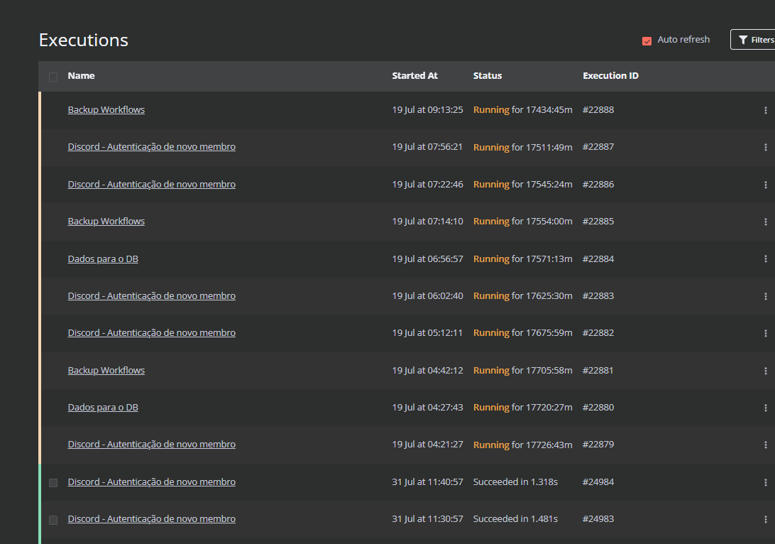
Task: Open actions menu for execution #22883
Action: point(766,296)
